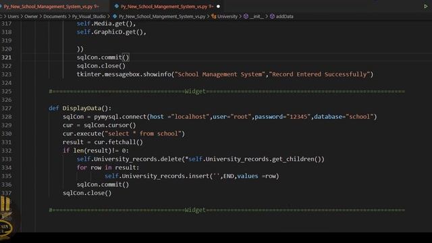Click the DisplayData function name
Screen dimensions: 432x243
[x=82, y=108]
